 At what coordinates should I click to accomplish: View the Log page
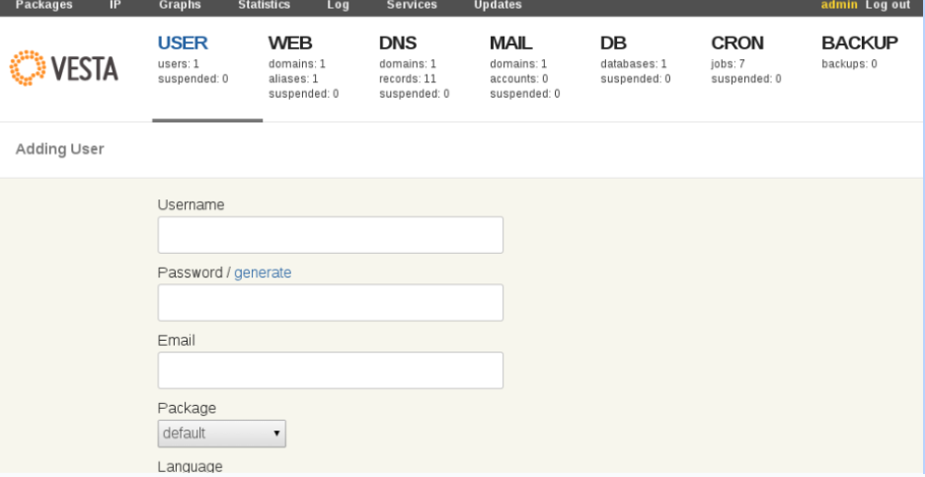[337, 6]
